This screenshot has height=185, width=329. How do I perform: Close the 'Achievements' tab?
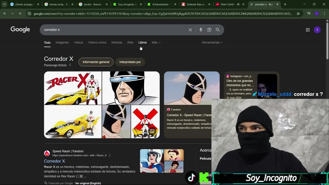pyautogui.click(x=175, y=4)
